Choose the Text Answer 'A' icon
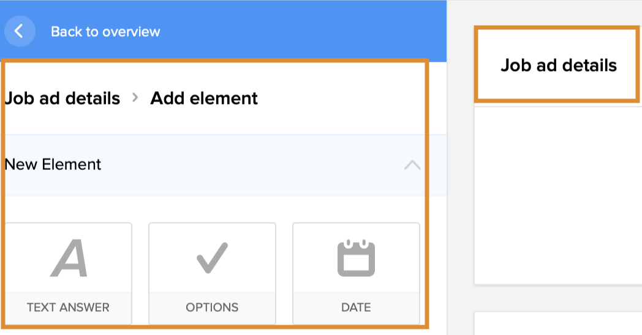The image size is (642, 335). point(68,259)
